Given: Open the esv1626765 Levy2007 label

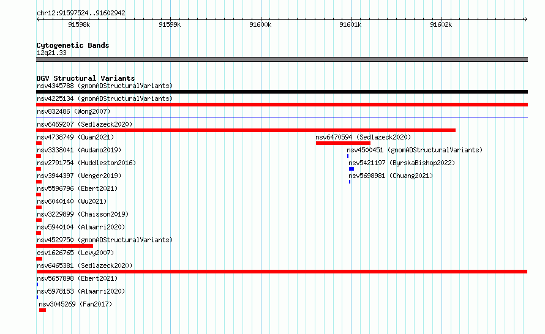Looking at the screenshot, I should coord(75,253).
